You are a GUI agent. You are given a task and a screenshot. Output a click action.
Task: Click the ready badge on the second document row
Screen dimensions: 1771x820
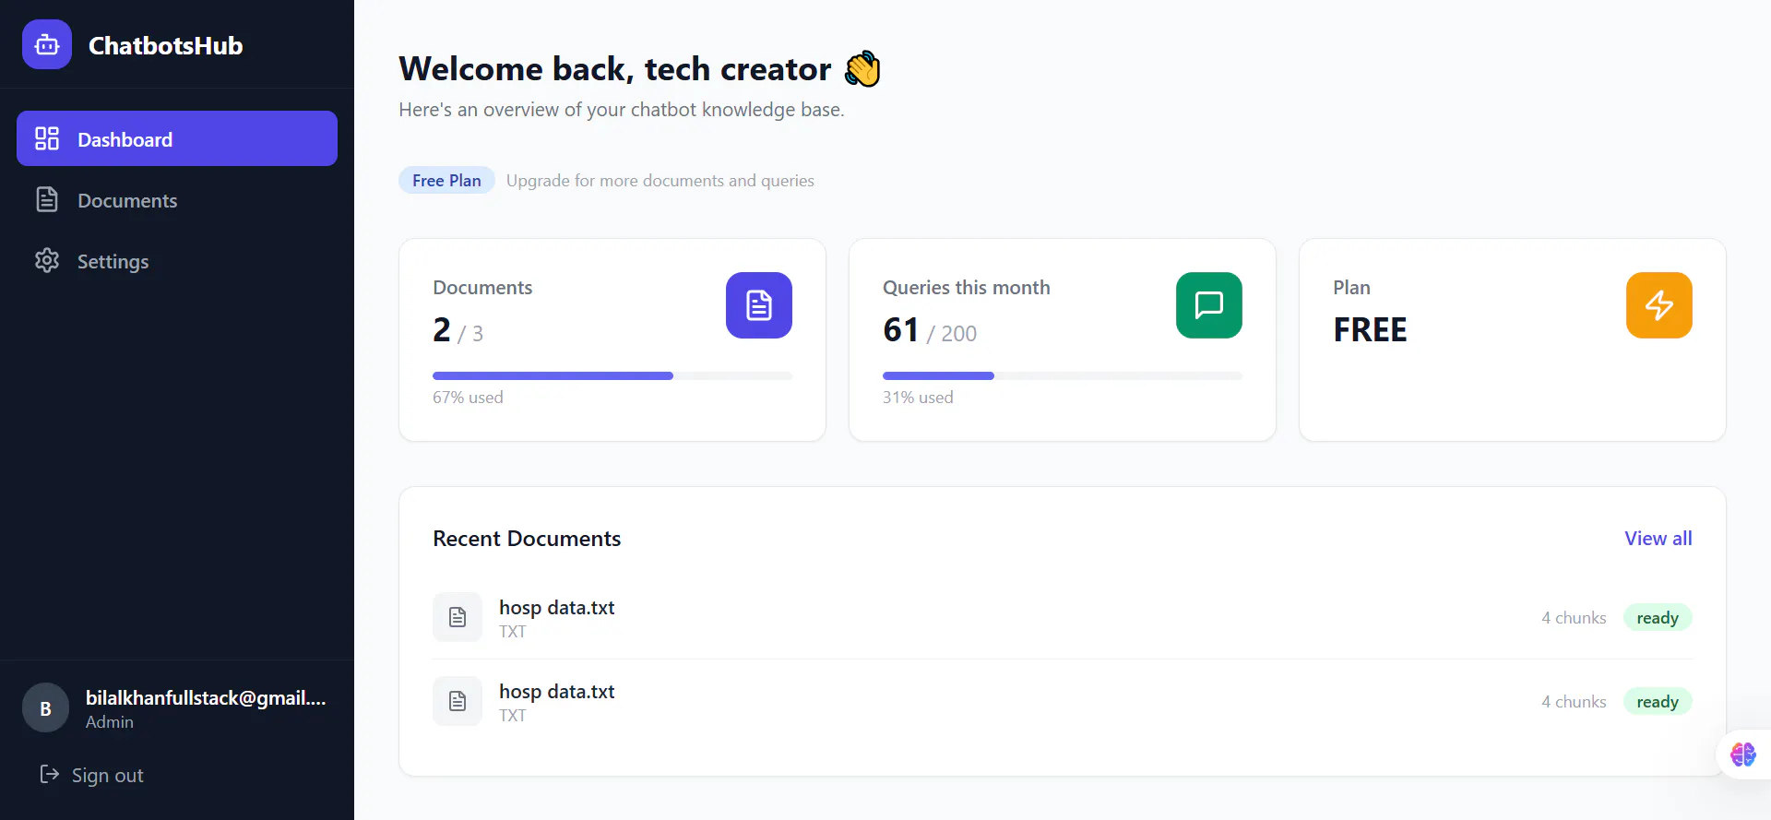(1658, 701)
